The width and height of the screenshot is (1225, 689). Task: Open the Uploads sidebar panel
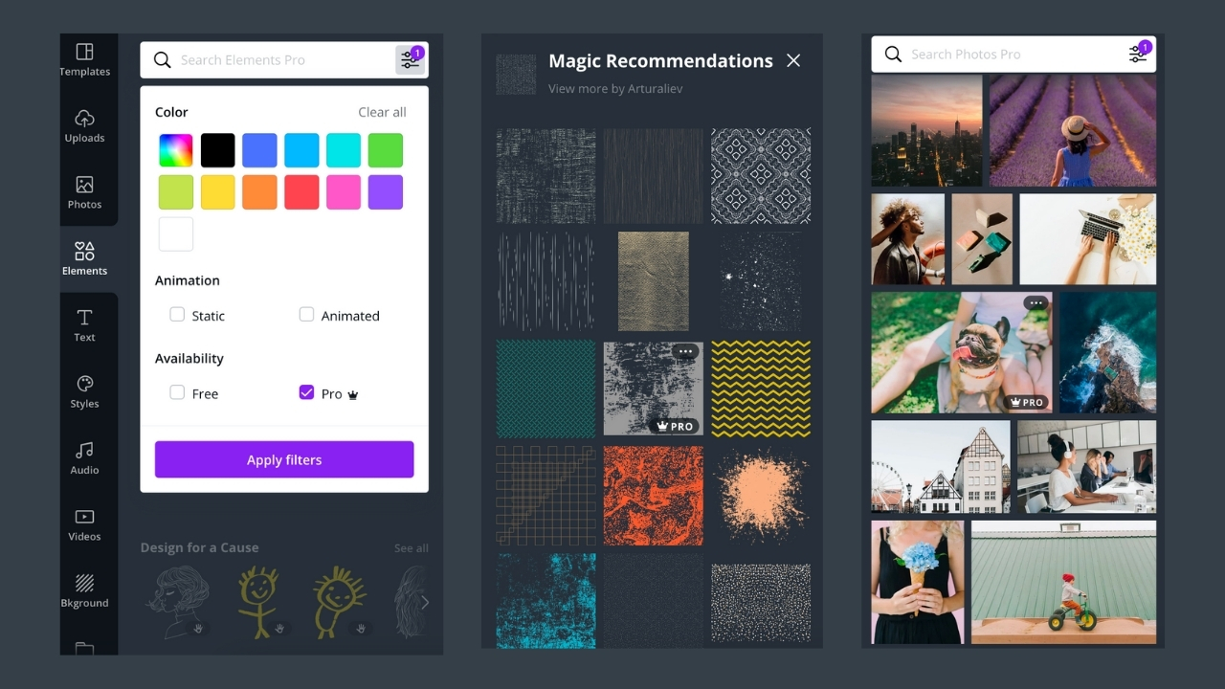[84, 125]
